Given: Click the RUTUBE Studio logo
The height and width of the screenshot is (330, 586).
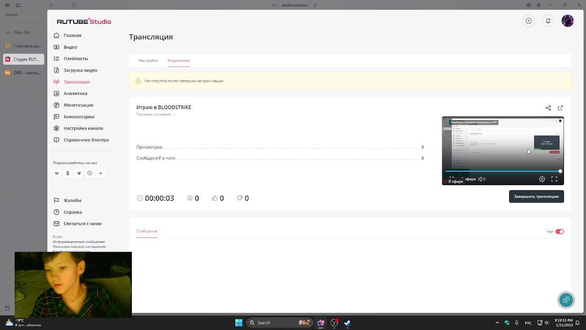Looking at the screenshot, I should click(x=84, y=22).
